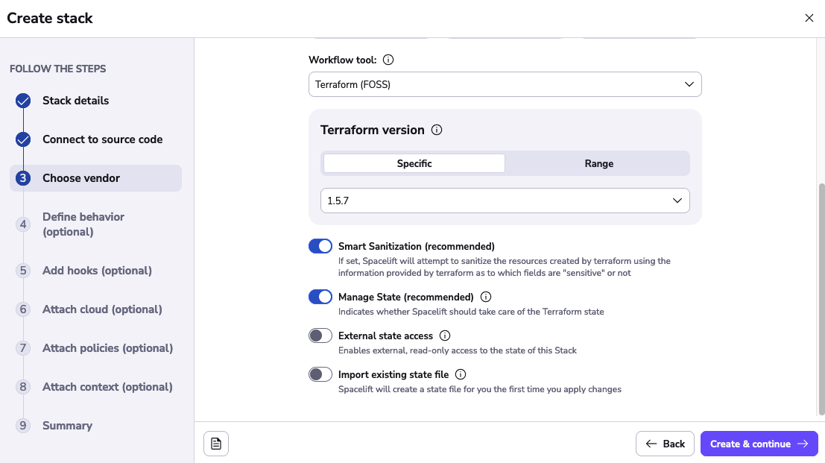Turn off the Manage State toggle
This screenshot has width=825, height=463.
click(320, 297)
